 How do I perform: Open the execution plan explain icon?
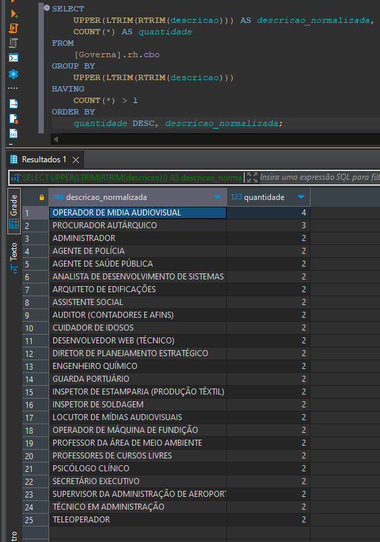[13, 43]
